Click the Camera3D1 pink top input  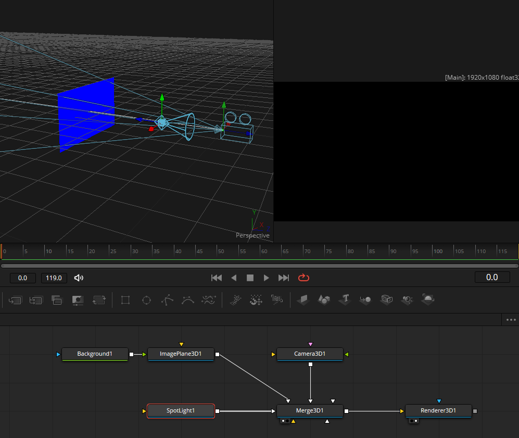click(310, 344)
